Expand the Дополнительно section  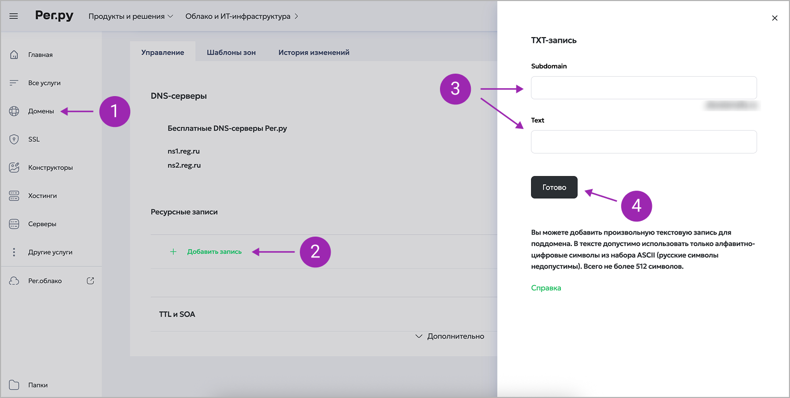(449, 336)
